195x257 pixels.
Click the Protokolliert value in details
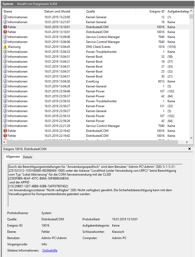[125, 219]
